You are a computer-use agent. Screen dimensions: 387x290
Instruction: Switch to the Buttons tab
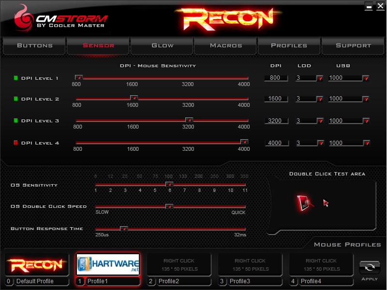point(34,45)
